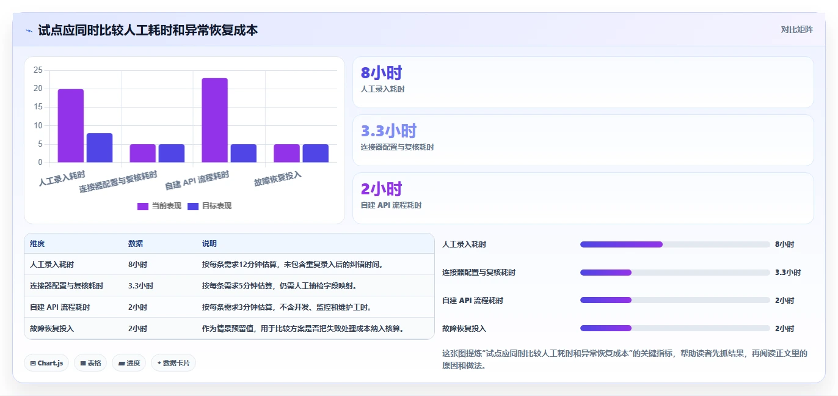The width and height of the screenshot is (838, 396).
Task: Click the 故障恢复投入 progress bar
Action: [675, 328]
